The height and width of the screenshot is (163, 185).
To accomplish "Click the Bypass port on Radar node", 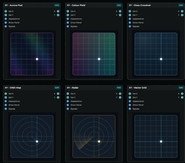I will click(x=68, y=109).
